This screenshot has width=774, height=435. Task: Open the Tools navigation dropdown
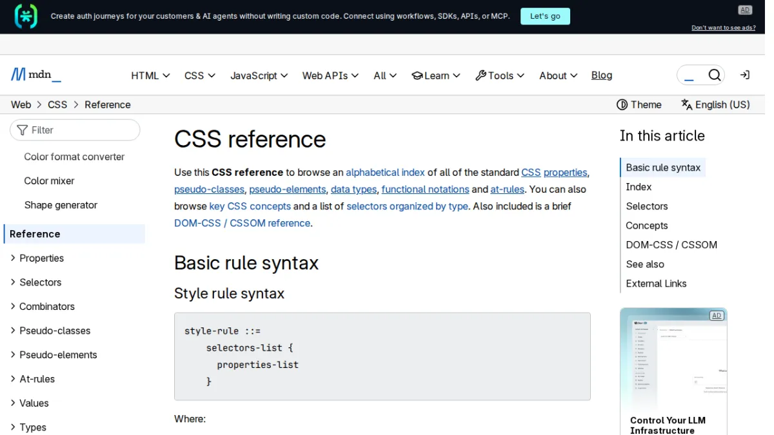point(500,75)
